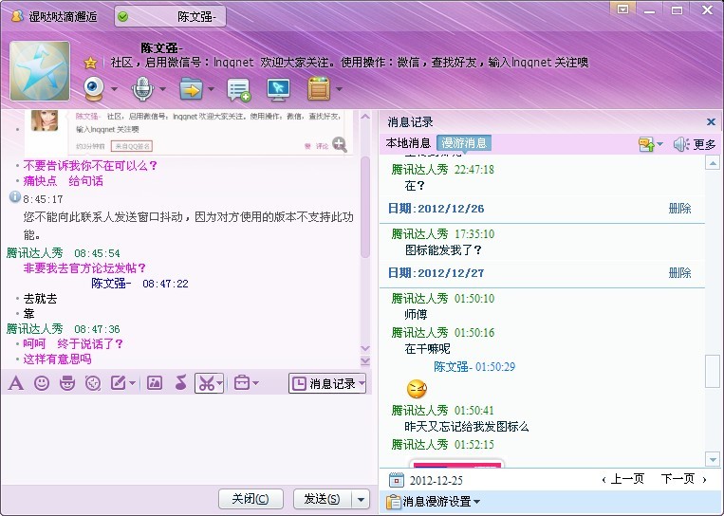
Task: Capture a screenshot with scissors icon
Action: coord(207,383)
